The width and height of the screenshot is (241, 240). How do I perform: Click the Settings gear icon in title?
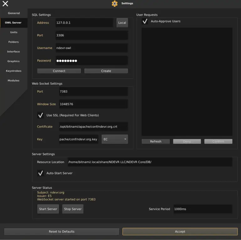click(x=115, y=3)
